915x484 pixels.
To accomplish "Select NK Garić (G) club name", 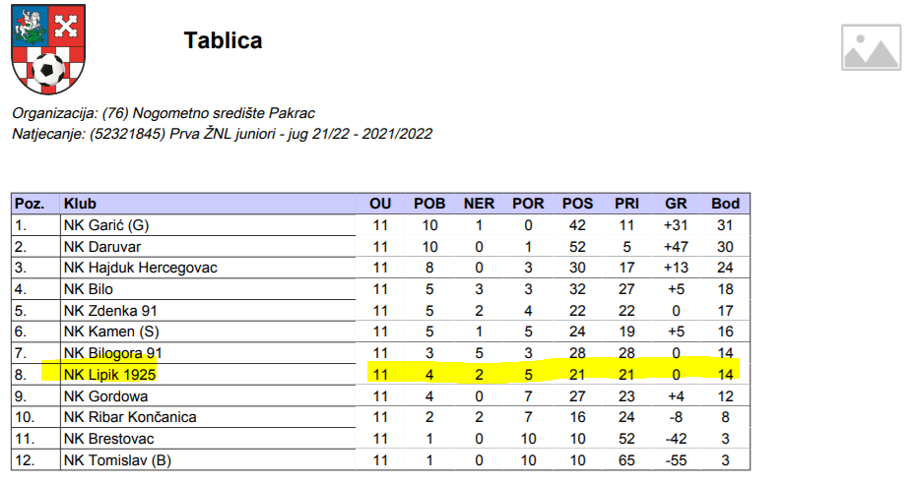I will [x=106, y=225].
